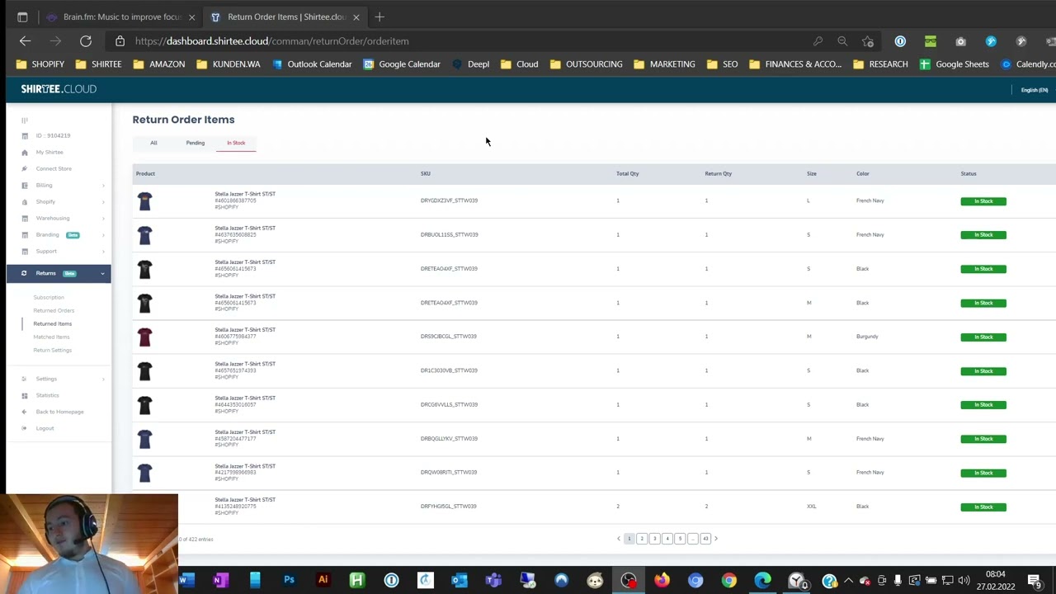The width and height of the screenshot is (1056, 594).
Task: Click the Return Qty column header
Action: (x=719, y=174)
